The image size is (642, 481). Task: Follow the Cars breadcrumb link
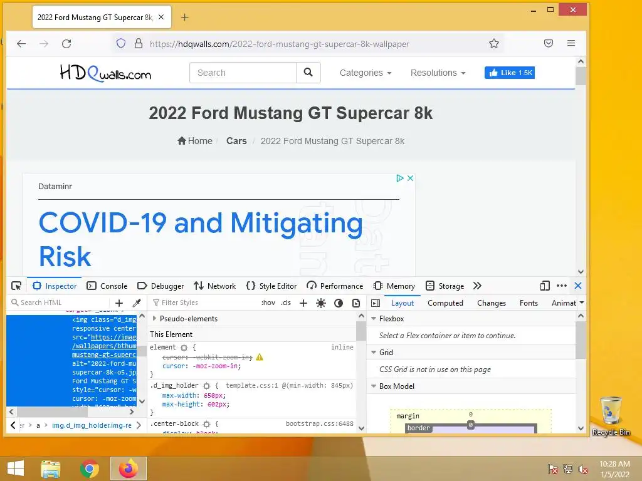(236, 141)
